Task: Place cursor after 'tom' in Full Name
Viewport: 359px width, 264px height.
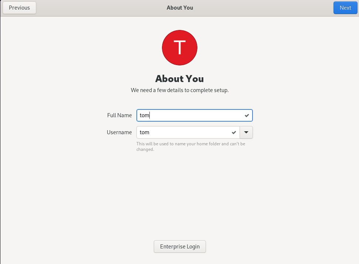Action: click(150, 115)
